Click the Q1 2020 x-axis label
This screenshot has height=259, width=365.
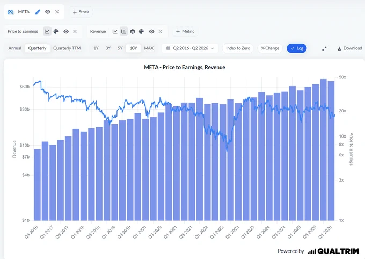pos(139,232)
